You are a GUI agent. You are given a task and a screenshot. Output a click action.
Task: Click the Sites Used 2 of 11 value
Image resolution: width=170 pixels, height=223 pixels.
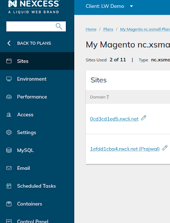118,60
